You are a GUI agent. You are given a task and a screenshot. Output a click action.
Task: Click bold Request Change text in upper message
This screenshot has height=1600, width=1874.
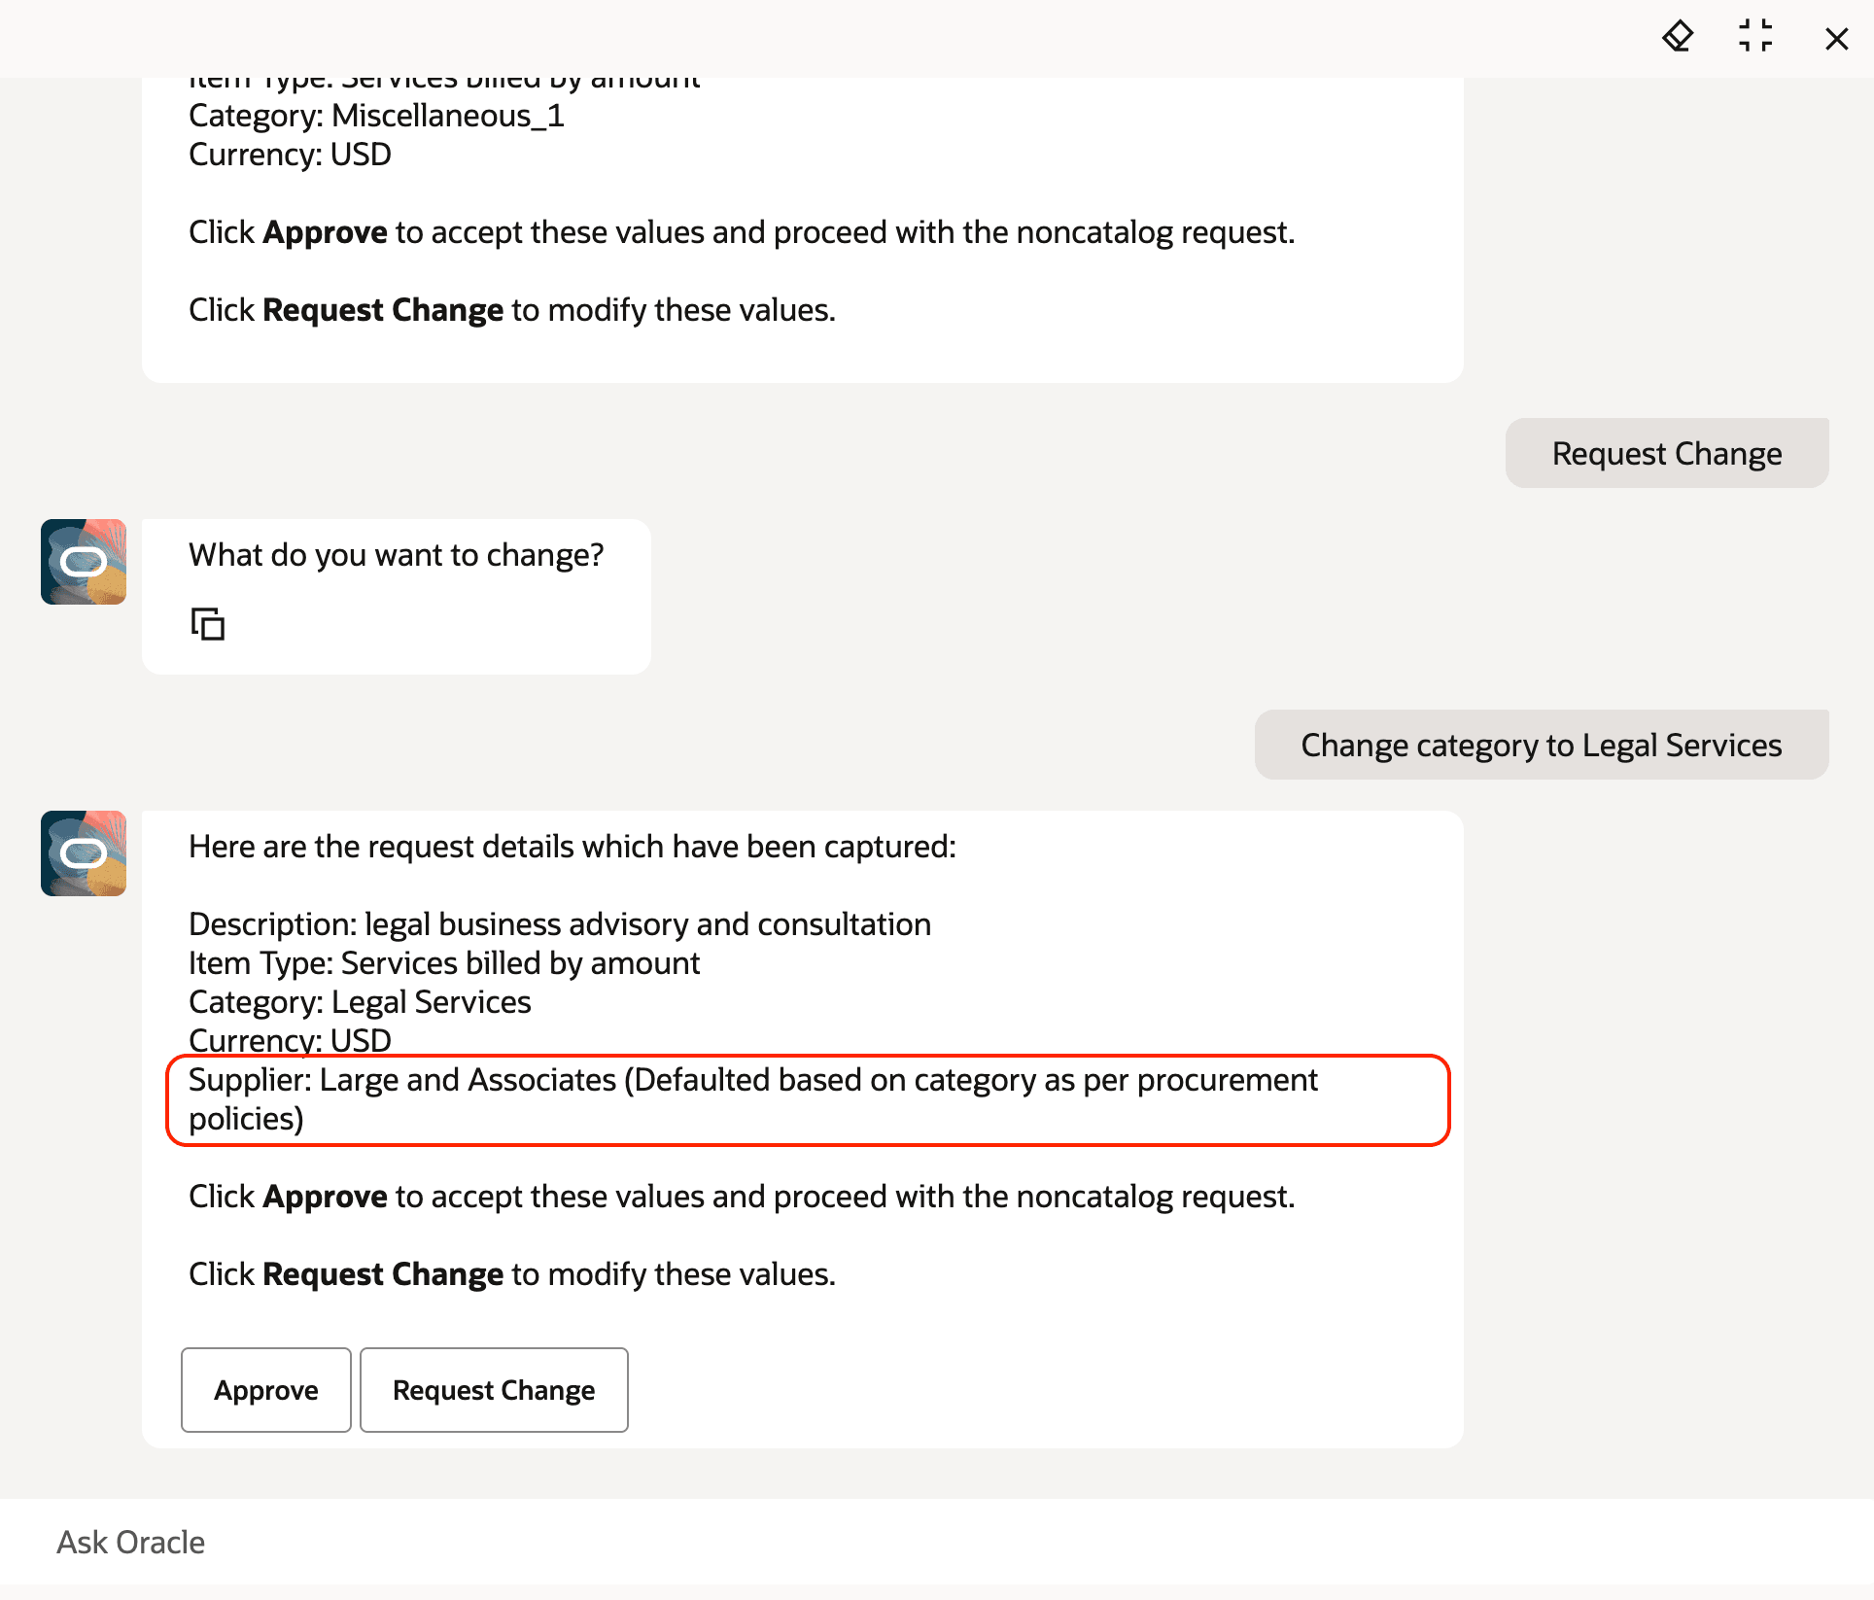click(x=383, y=310)
